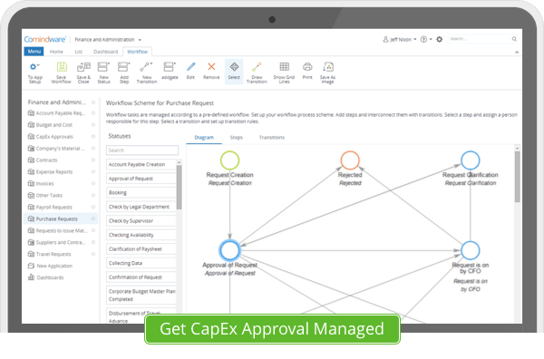Collapse the ribbon using the top-right chevron
This screenshot has width=544, height=359.
(517, 52)
